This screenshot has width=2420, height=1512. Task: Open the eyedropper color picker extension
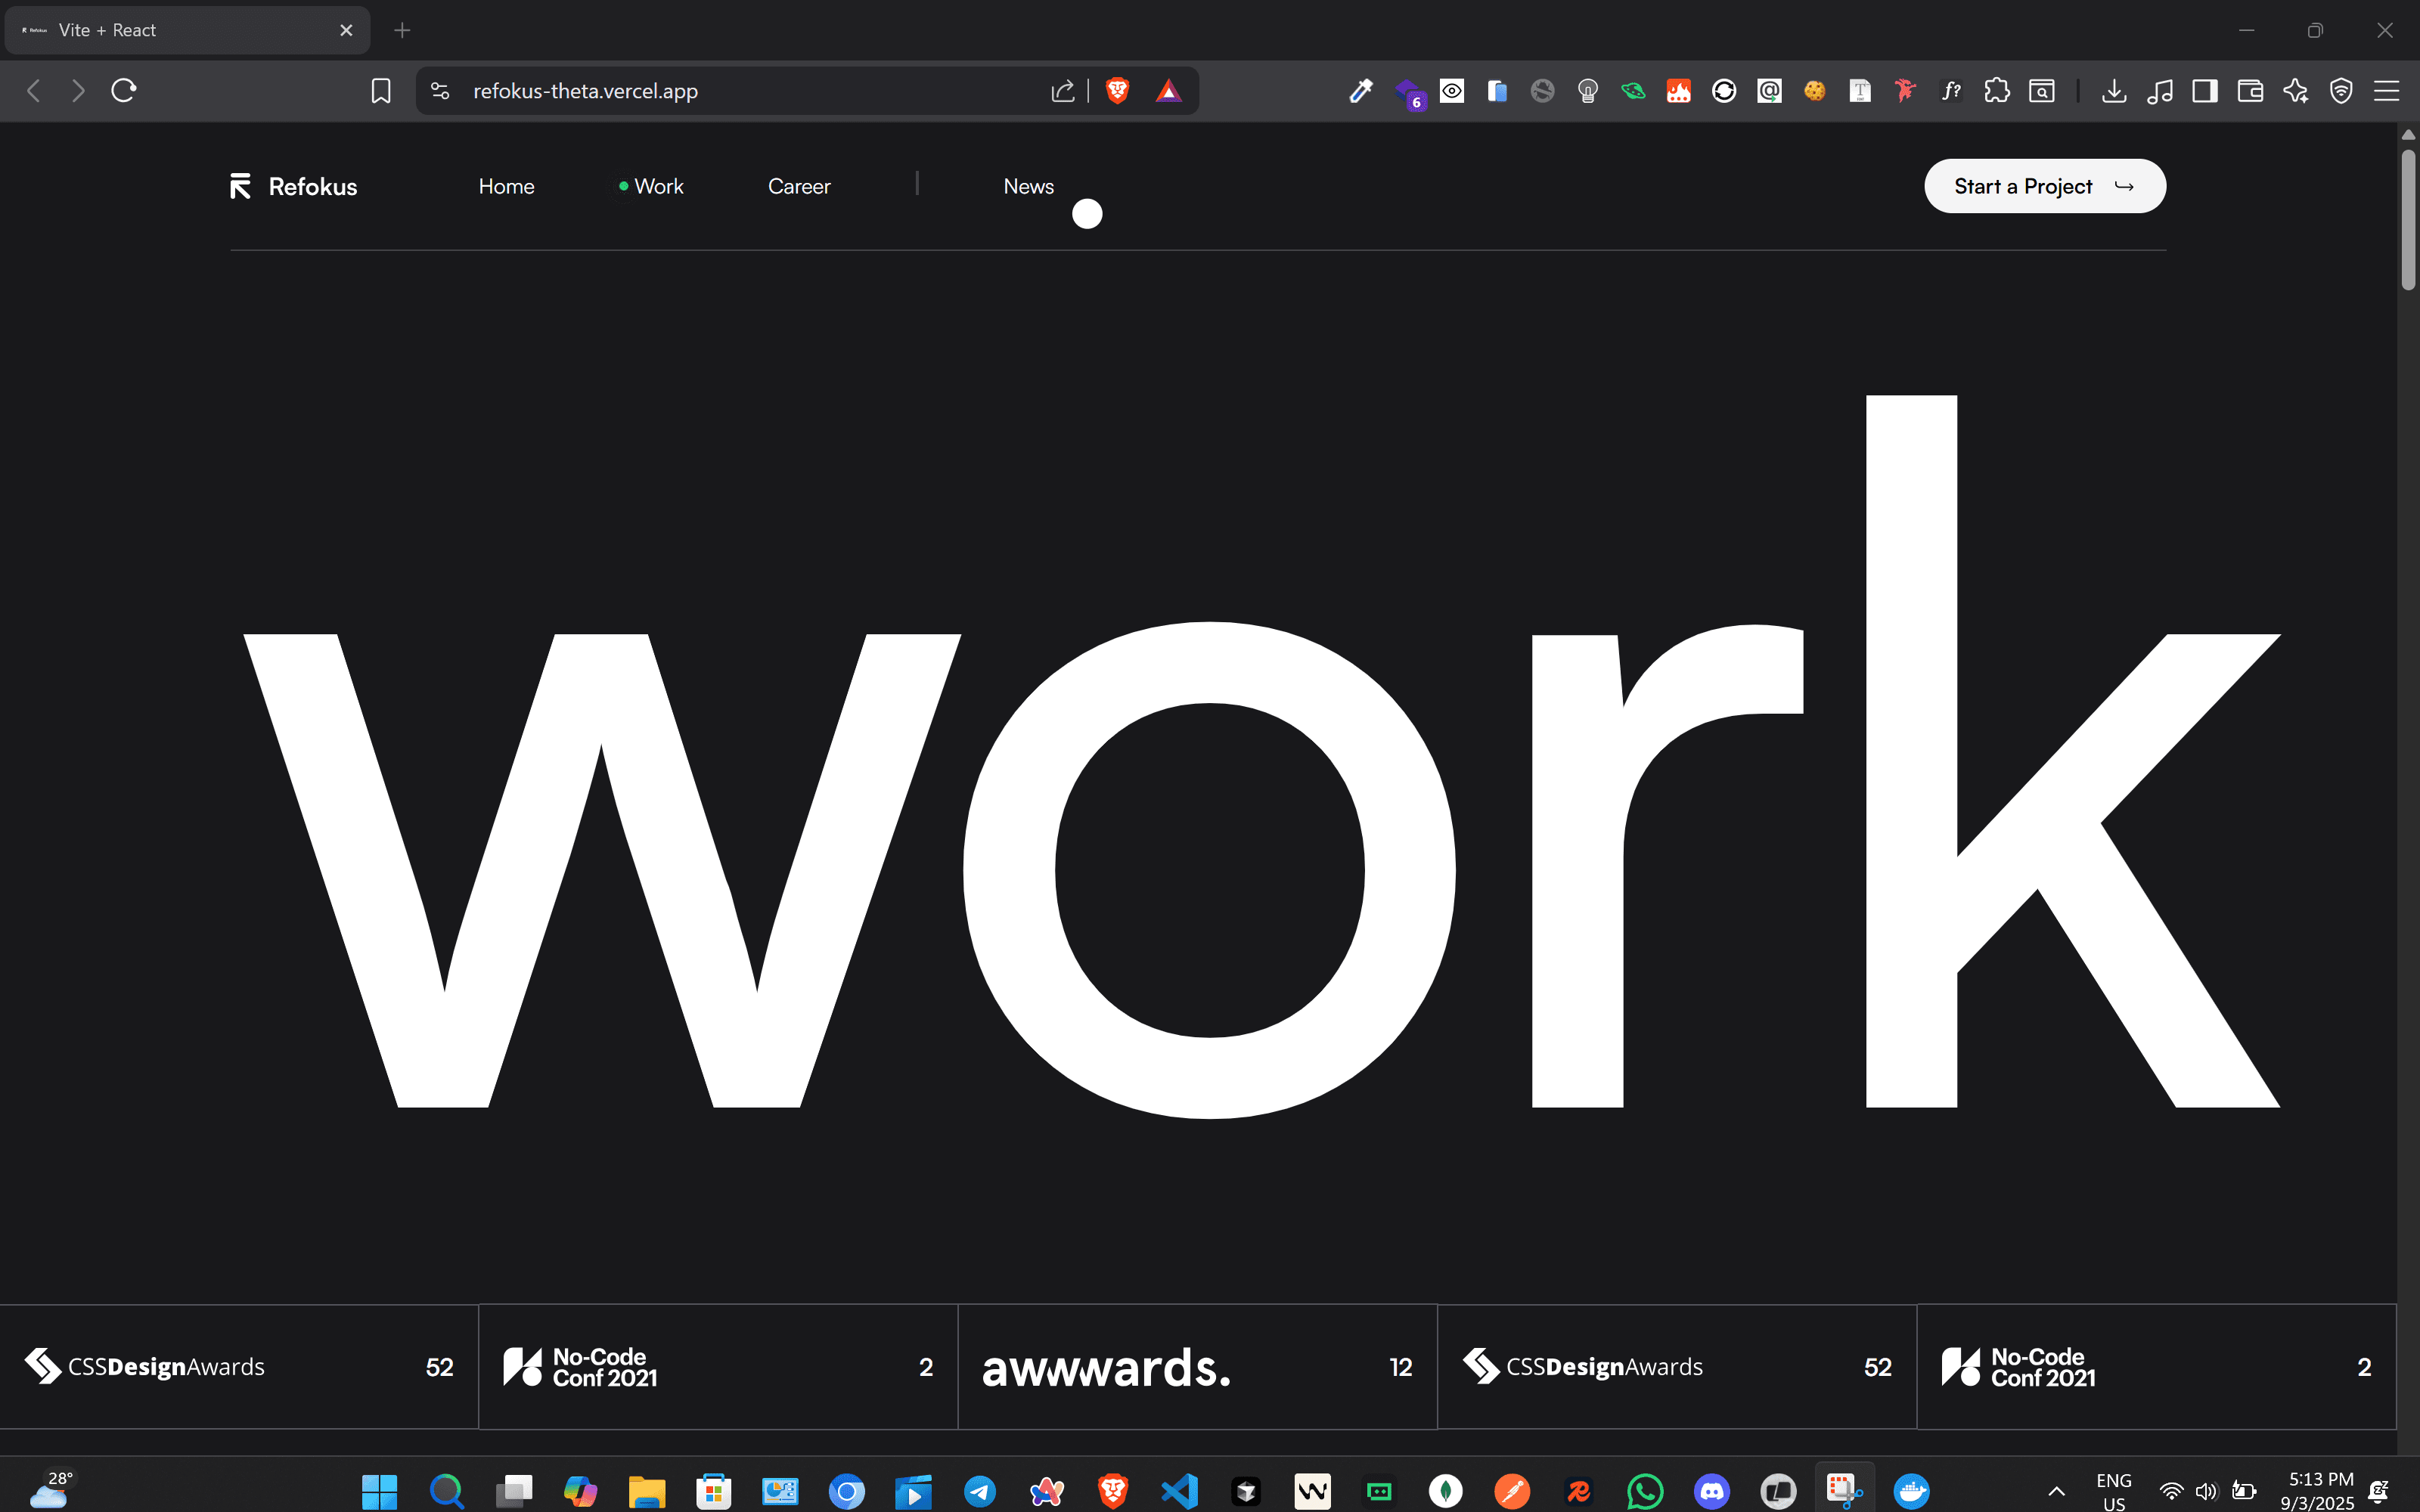(x=1361, y=91)
